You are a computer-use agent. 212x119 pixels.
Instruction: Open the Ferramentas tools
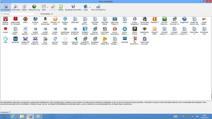coord(16,7)
